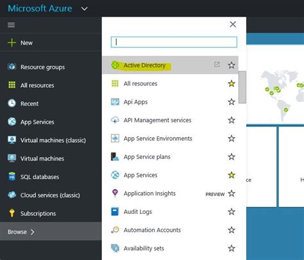Open Api Apps text entry
Screen dimensions: 304x260
tap(135, 102)
